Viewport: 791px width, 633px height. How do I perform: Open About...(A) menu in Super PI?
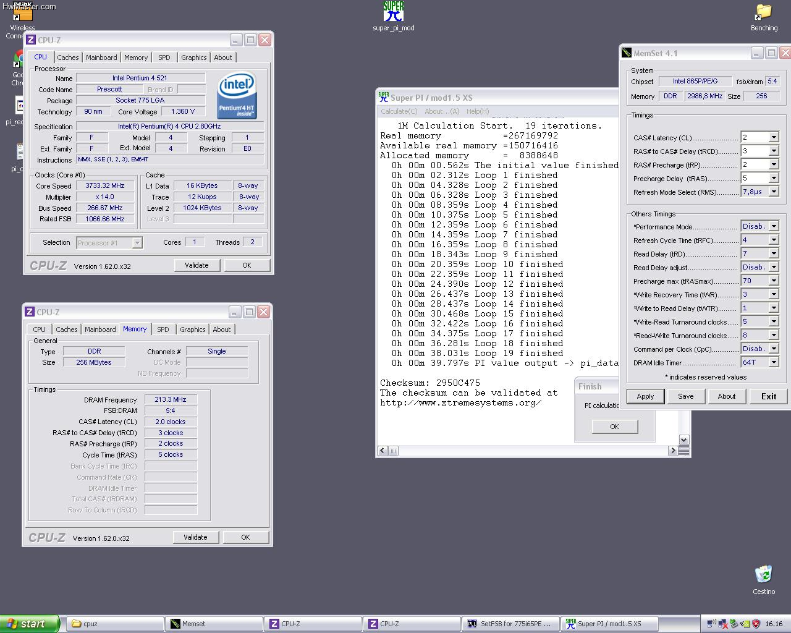pyautogui.click(x=442, y=111)
